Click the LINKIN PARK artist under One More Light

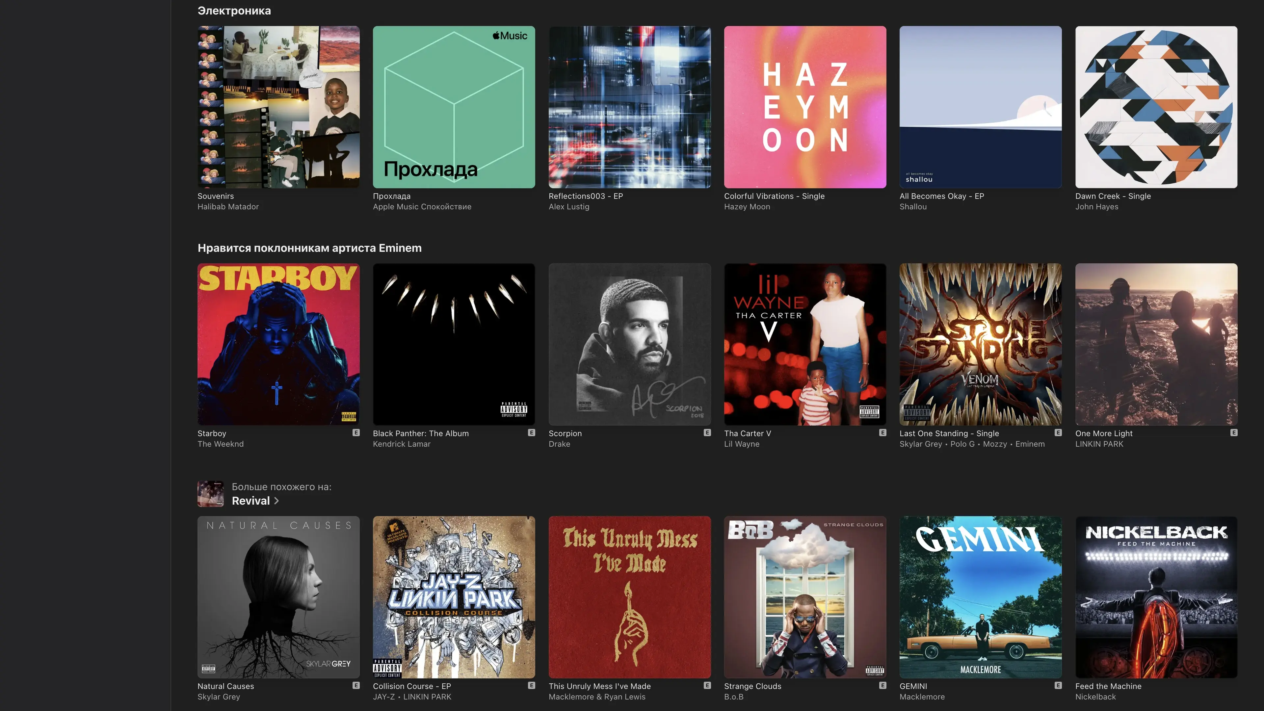(x=1099, y=444)
